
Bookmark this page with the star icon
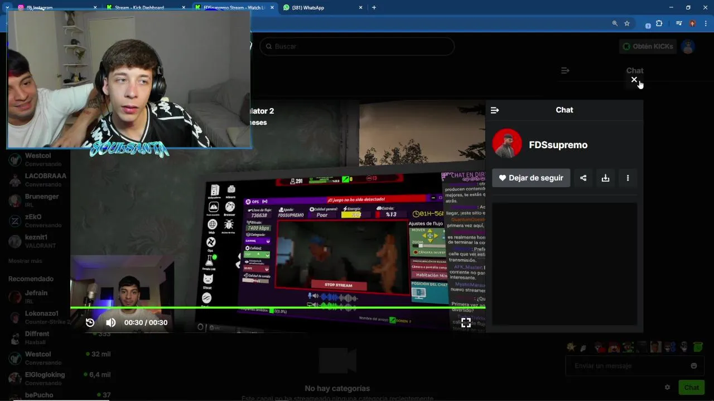[x=627, y=23]
